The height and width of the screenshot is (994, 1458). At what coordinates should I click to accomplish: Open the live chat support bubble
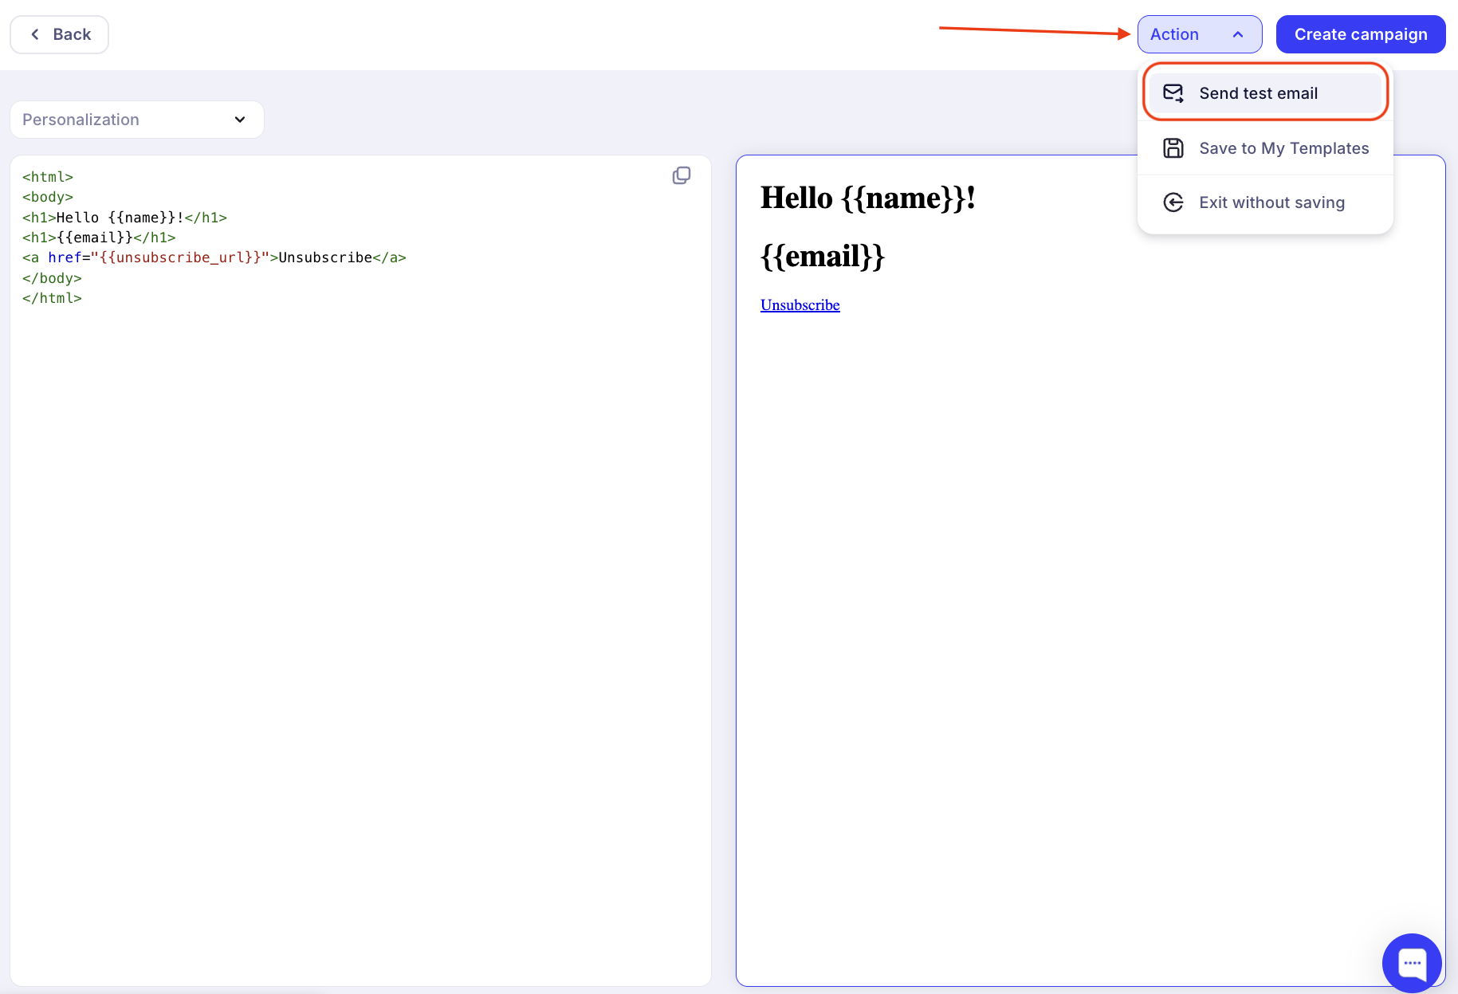point(1411,962)
